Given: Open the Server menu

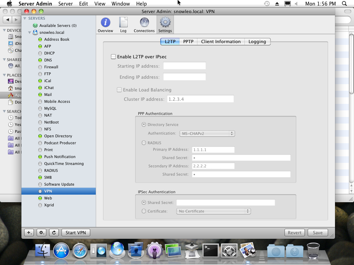Looking at the screenshot, I should coord(65,3).
